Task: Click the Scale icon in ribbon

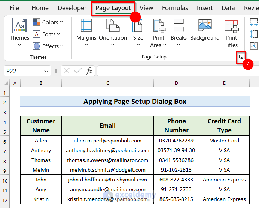Action: [254, 46]
